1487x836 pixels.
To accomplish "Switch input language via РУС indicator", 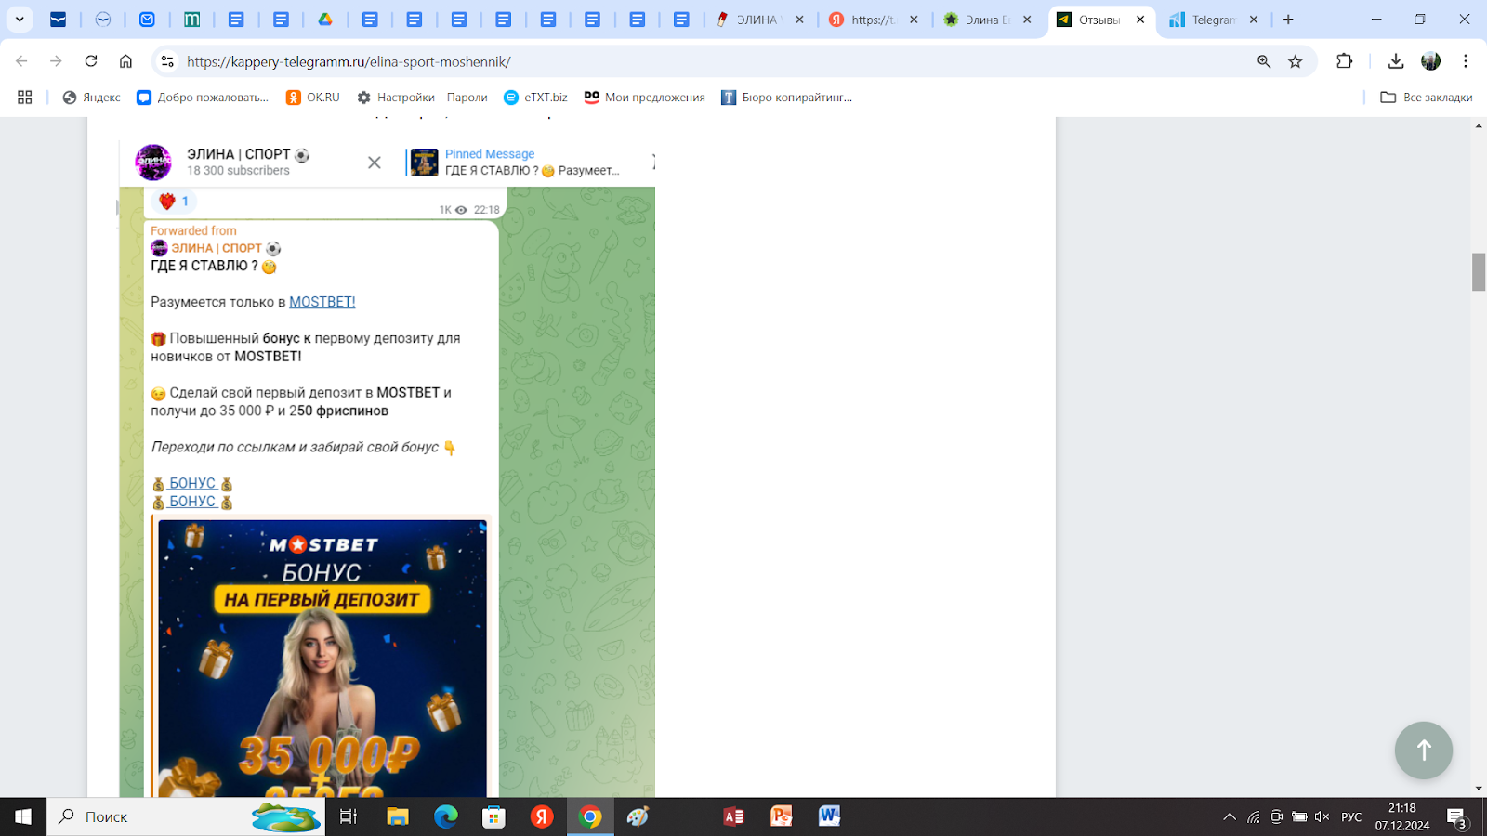I will (x=1351, y=817).
